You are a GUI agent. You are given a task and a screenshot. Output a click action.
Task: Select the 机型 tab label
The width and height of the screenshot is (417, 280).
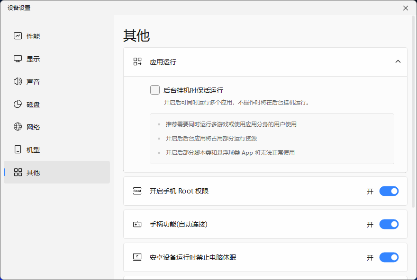[x=33, y=150]
